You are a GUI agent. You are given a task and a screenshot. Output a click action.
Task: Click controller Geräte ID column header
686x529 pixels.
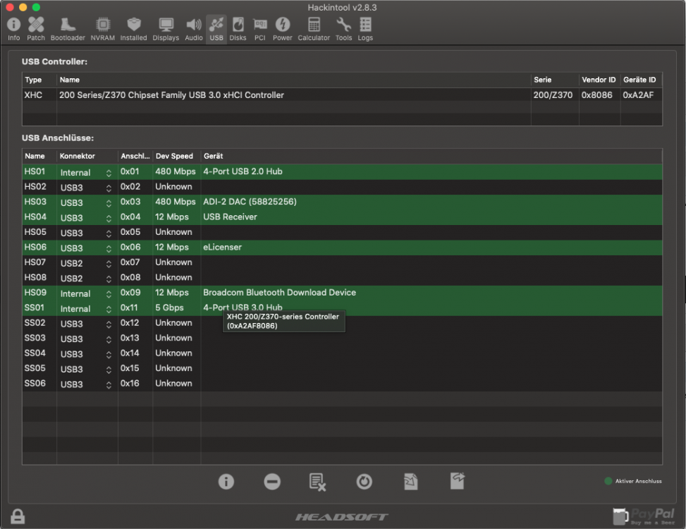tap(641, 80)
